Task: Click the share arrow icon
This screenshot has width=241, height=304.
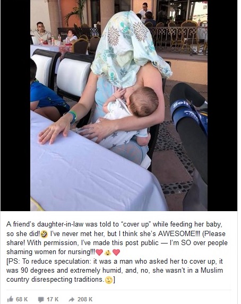Action: pos(72,300)
